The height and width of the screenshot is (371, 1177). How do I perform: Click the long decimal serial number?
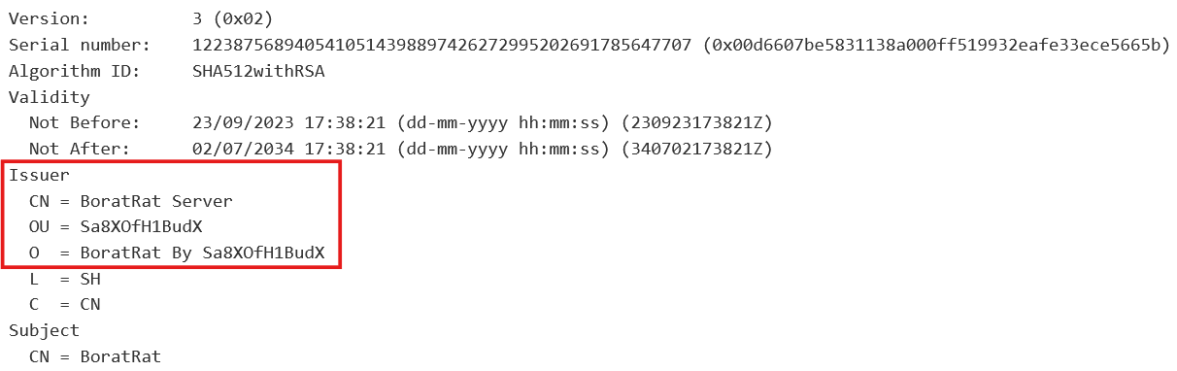444,45
